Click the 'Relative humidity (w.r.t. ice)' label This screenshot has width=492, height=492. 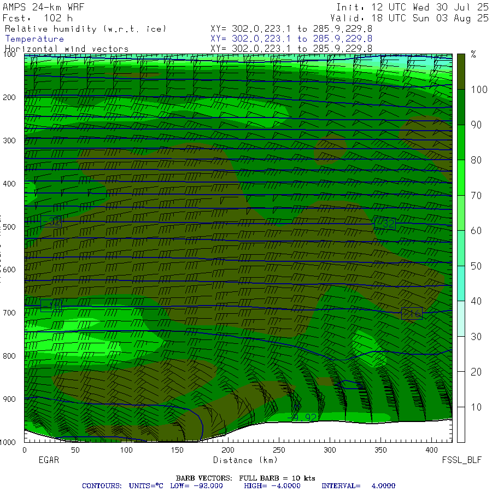point(85,29)
